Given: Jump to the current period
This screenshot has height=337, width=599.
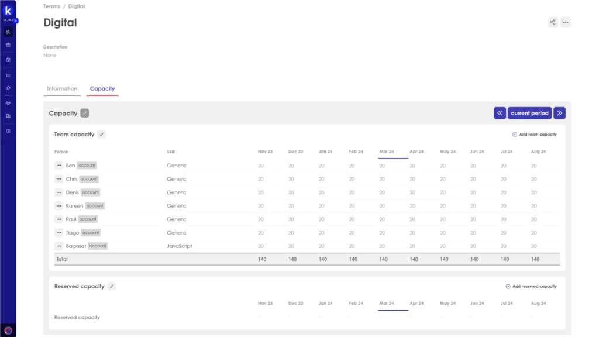Looking at the screenshot, I should tap(529, 113).
